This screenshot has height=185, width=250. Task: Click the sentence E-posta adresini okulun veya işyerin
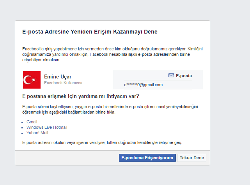102,142
